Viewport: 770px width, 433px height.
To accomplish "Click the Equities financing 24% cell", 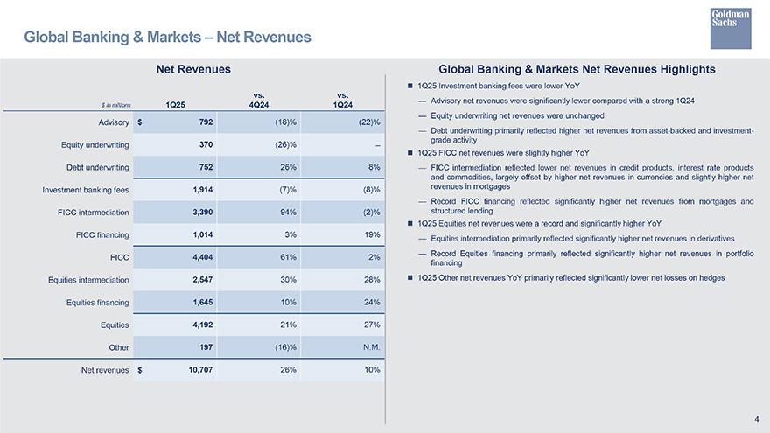I will click(x=370, y=303).
